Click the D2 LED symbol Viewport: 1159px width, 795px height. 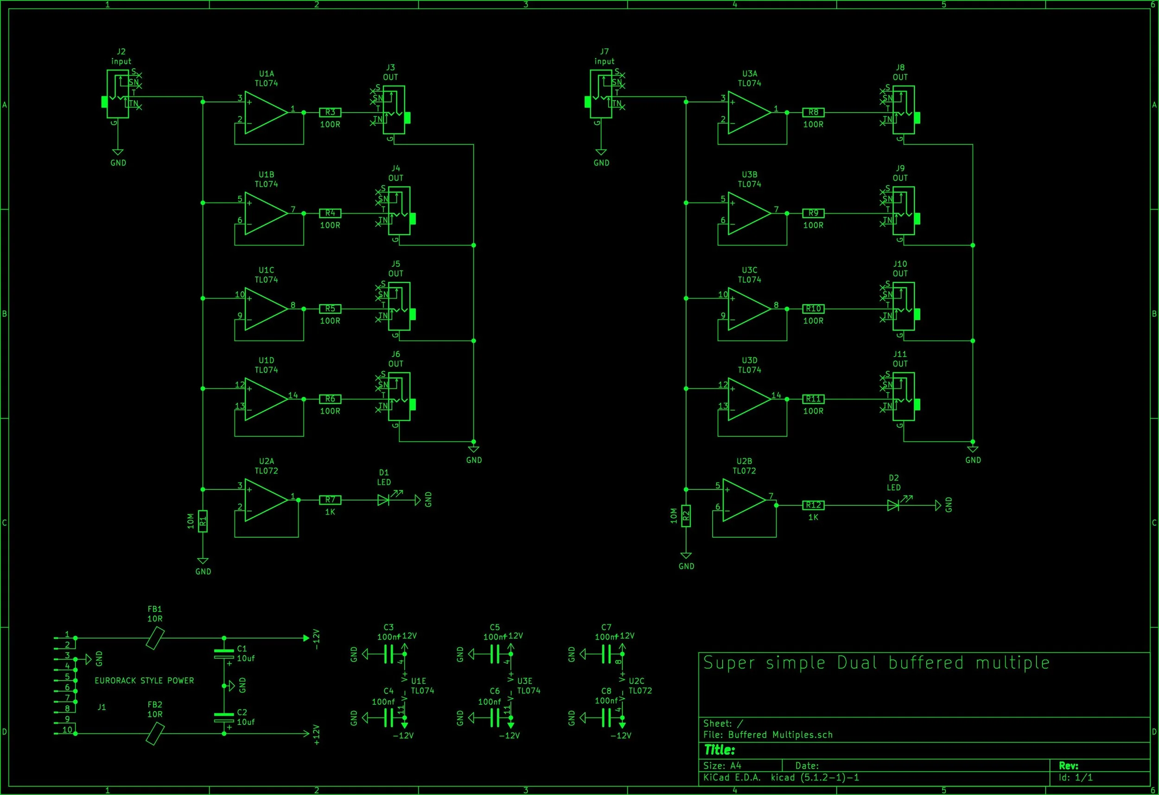893,506
